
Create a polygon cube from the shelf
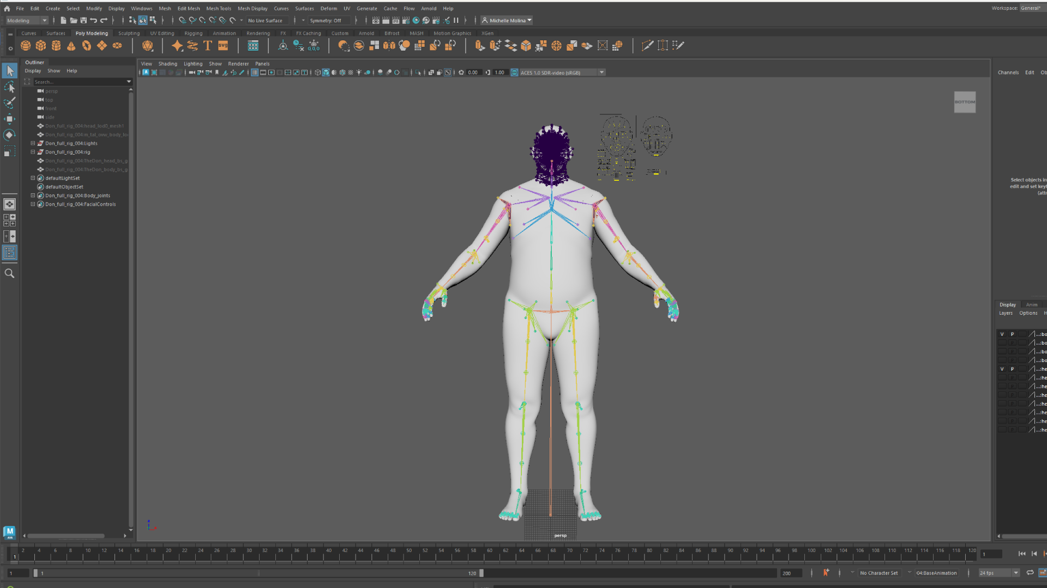tap(41, 46)
